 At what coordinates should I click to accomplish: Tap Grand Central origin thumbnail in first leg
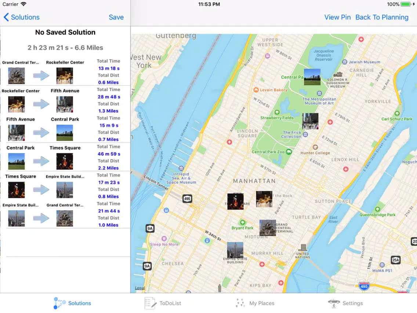(x=17, y=76)
